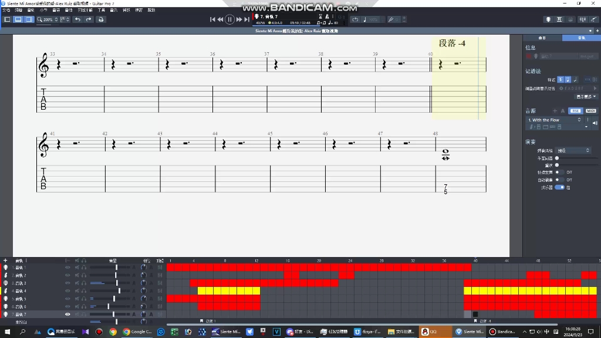Expand the 显示更多 dropdown

pos(586,97)
